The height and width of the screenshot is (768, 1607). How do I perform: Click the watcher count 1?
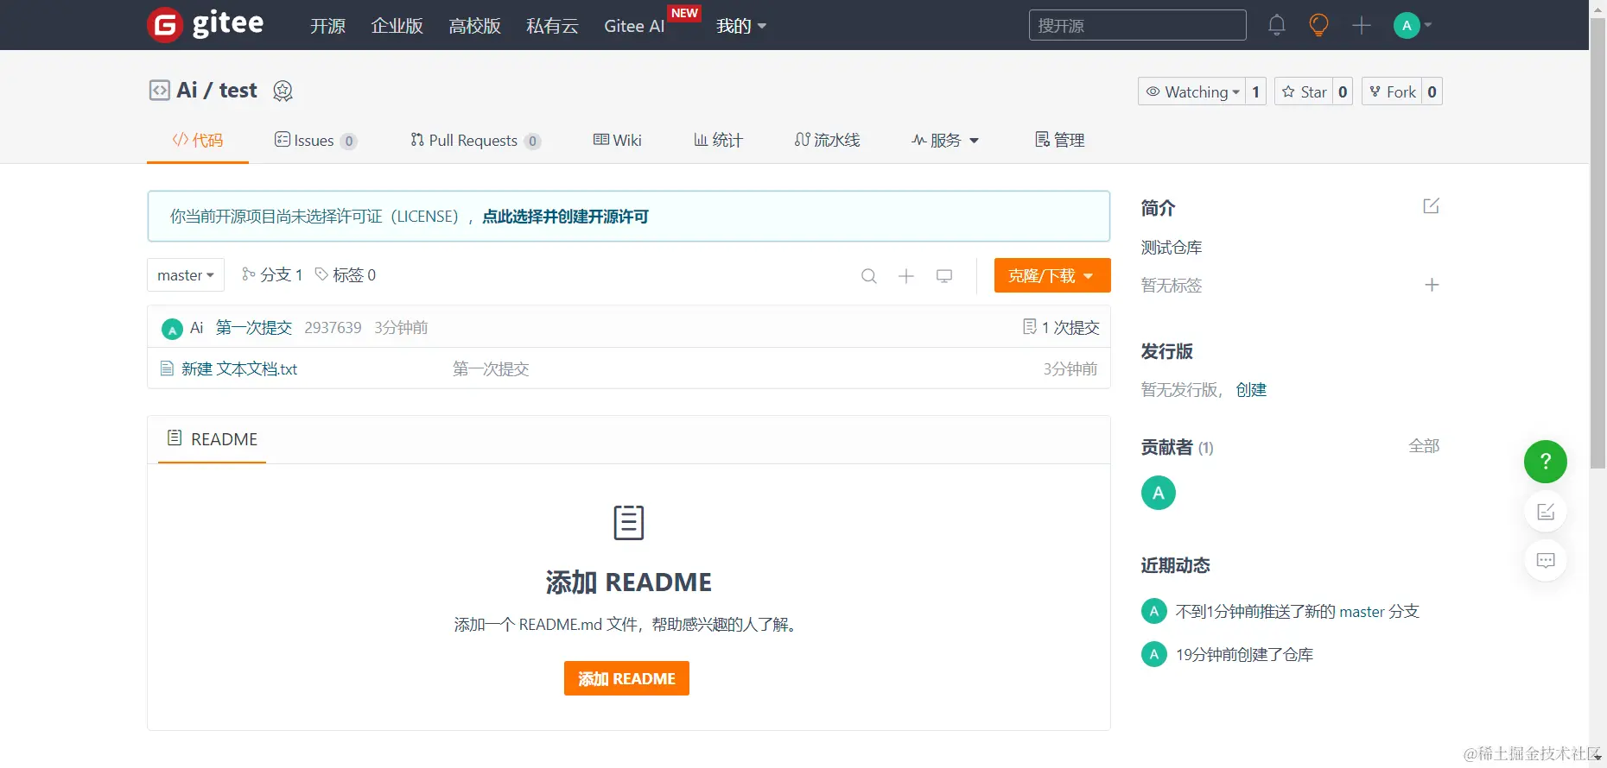point(1255,91)
